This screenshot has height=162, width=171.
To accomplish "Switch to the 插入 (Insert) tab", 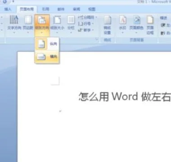I will [x=8, y=9].
